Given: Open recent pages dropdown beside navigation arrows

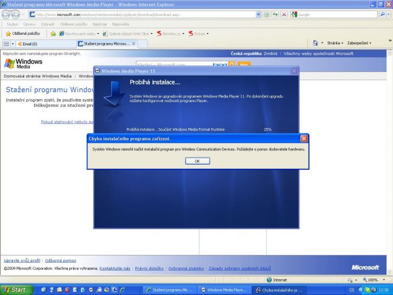Looking at the screenshot, I should [x=23, y=15].
